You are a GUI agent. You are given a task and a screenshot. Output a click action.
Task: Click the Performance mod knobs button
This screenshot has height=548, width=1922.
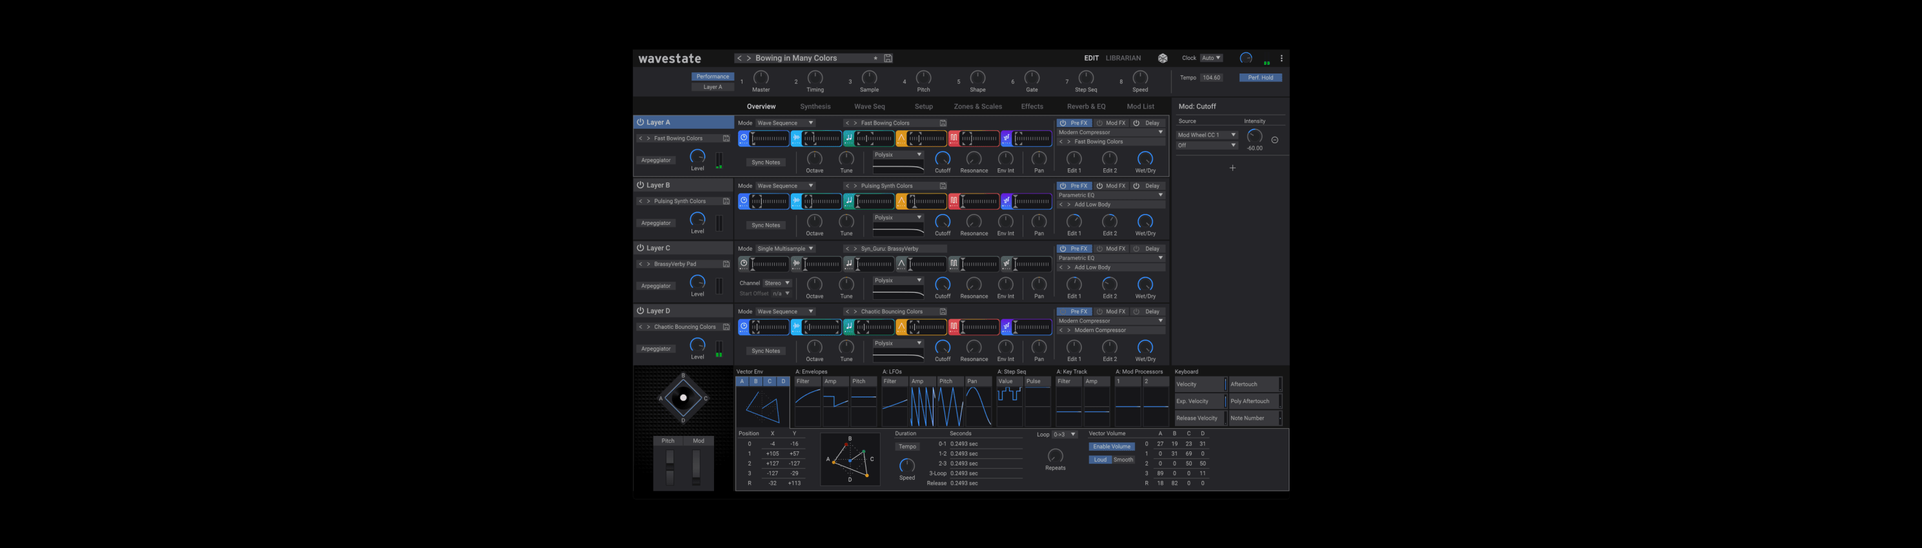click(713, 77)
